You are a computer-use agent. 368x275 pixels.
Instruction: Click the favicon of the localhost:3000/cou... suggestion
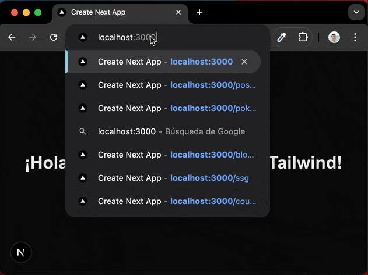click(x=83, y=201)
